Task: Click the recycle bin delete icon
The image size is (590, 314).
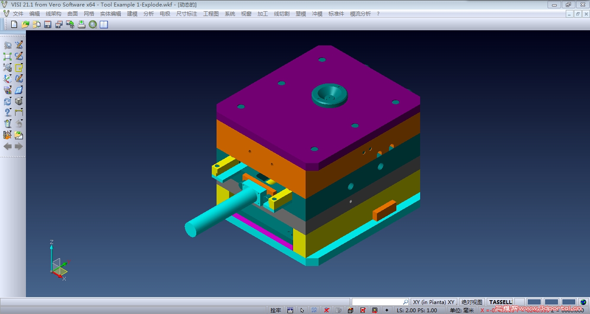Action: (8, 124)
